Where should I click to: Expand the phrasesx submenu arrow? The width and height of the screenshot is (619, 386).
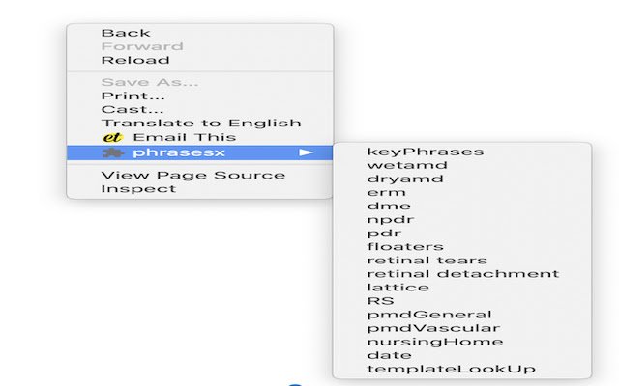coord(306,152)
